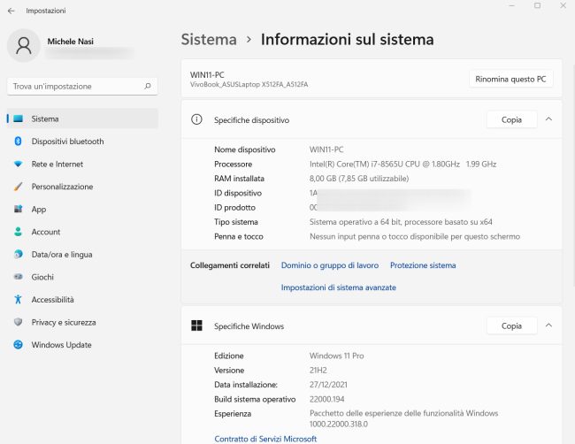This screenshot has width=575, height=444.
Task: Select the Giochi sidebar item
Action: [x=42, y=277]
